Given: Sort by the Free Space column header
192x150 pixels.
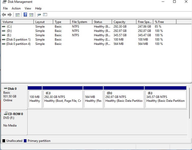Looking at the screenshot, I should [x=145, y=22].
